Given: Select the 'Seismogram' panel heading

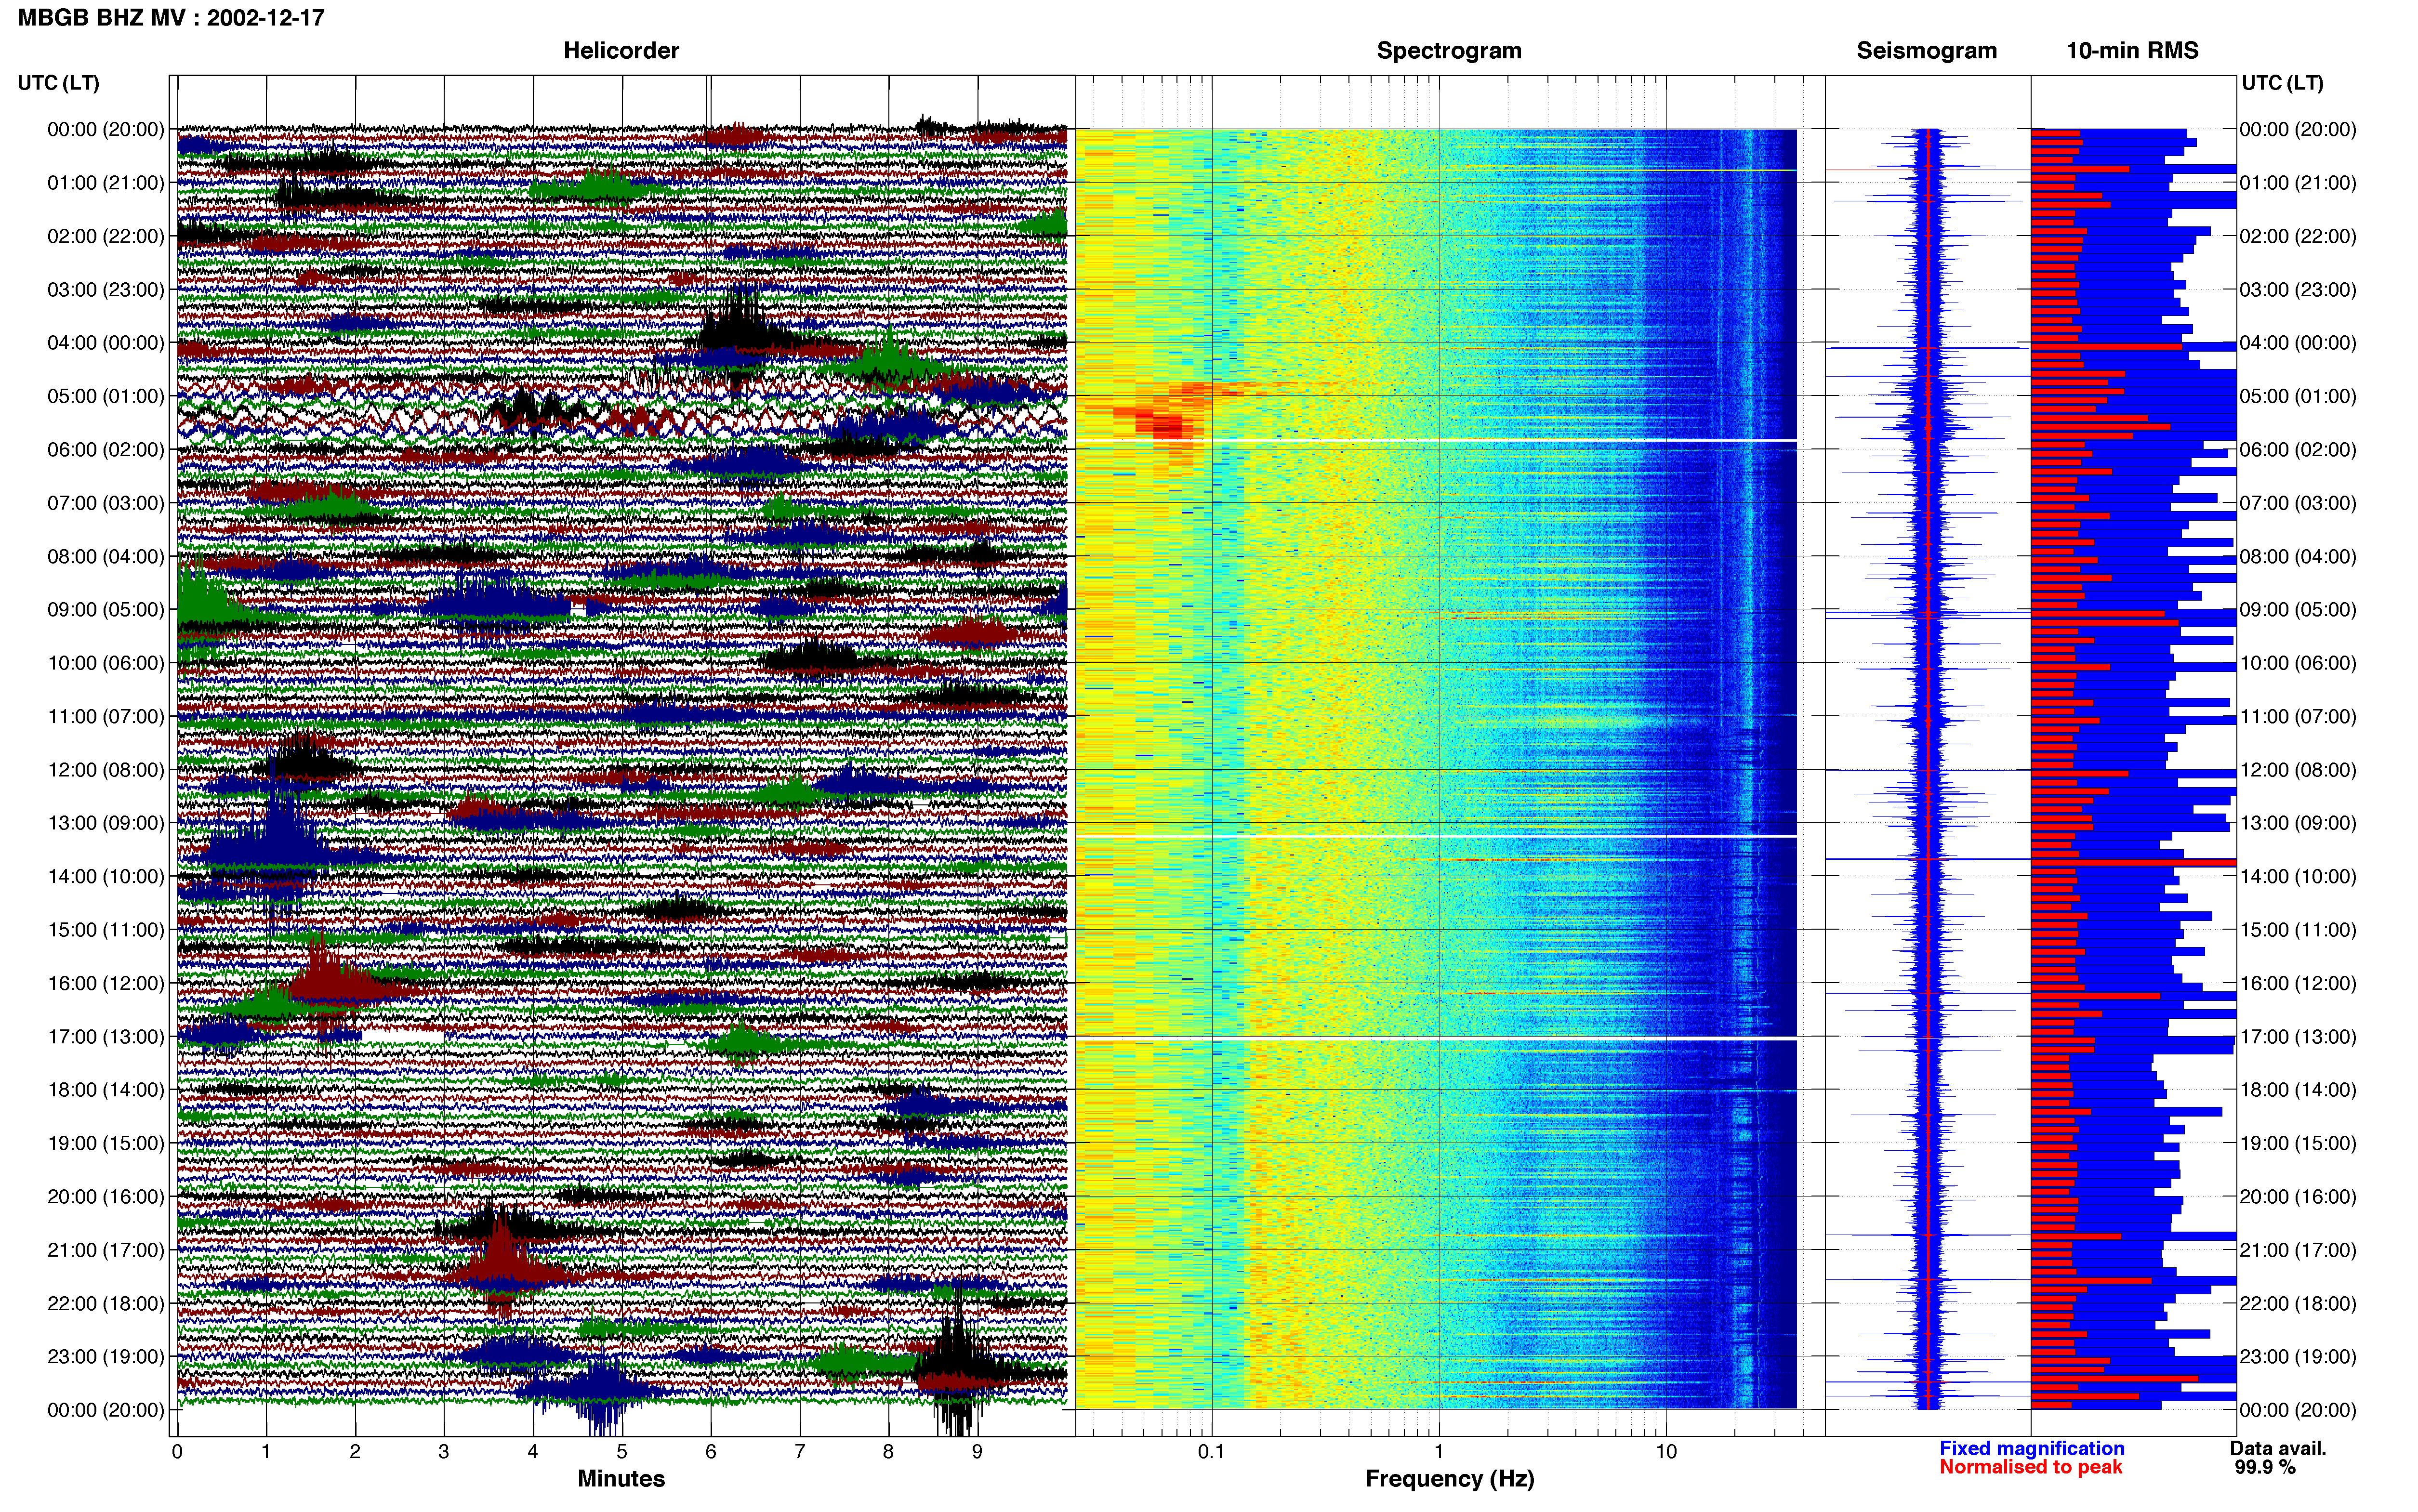Looking at the screenshot, I should tap(1926, 50).
